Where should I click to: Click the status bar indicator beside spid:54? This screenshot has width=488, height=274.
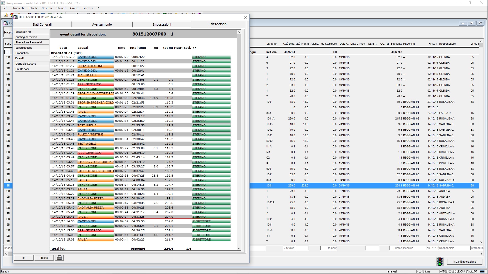tap(482, 271)
